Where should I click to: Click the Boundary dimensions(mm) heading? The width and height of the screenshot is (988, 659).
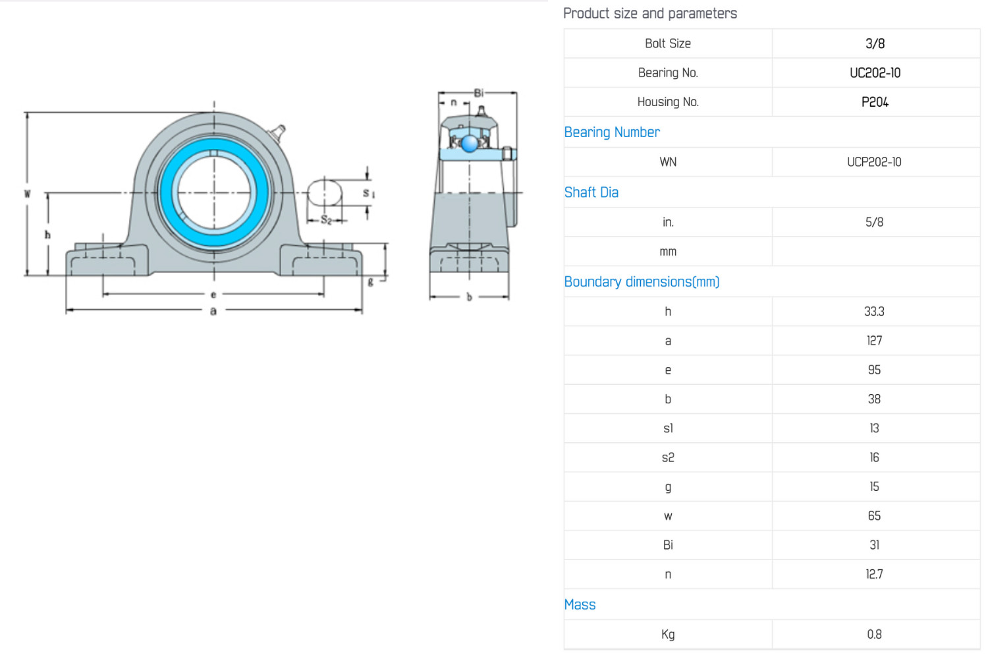642,281
